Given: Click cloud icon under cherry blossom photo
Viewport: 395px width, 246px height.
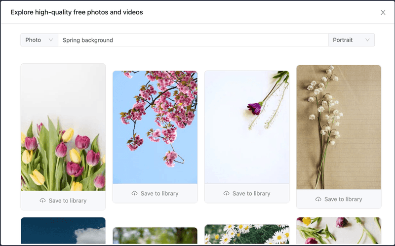Looking at the screenshot, I should (x=135, y=193).
